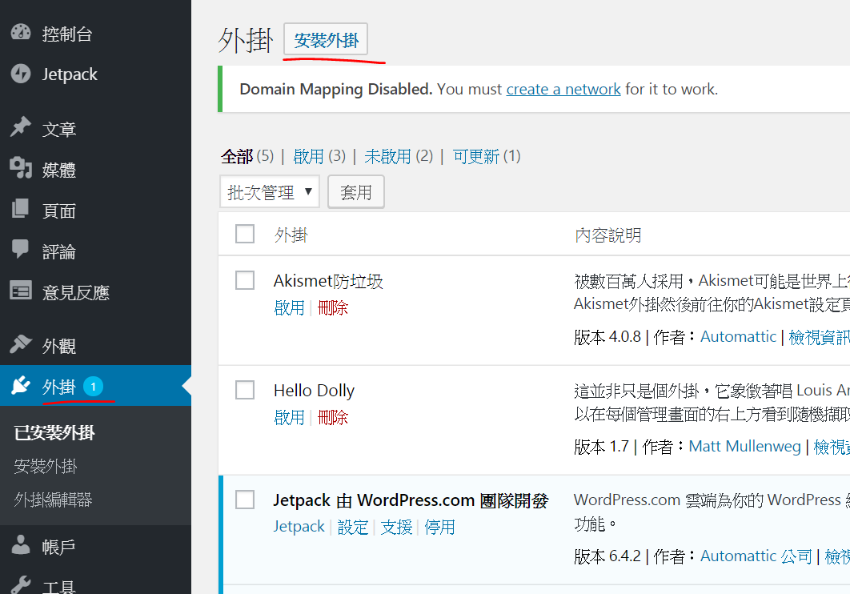Click the Domain Mapping Disabled notice text

(x=479, y=89)
